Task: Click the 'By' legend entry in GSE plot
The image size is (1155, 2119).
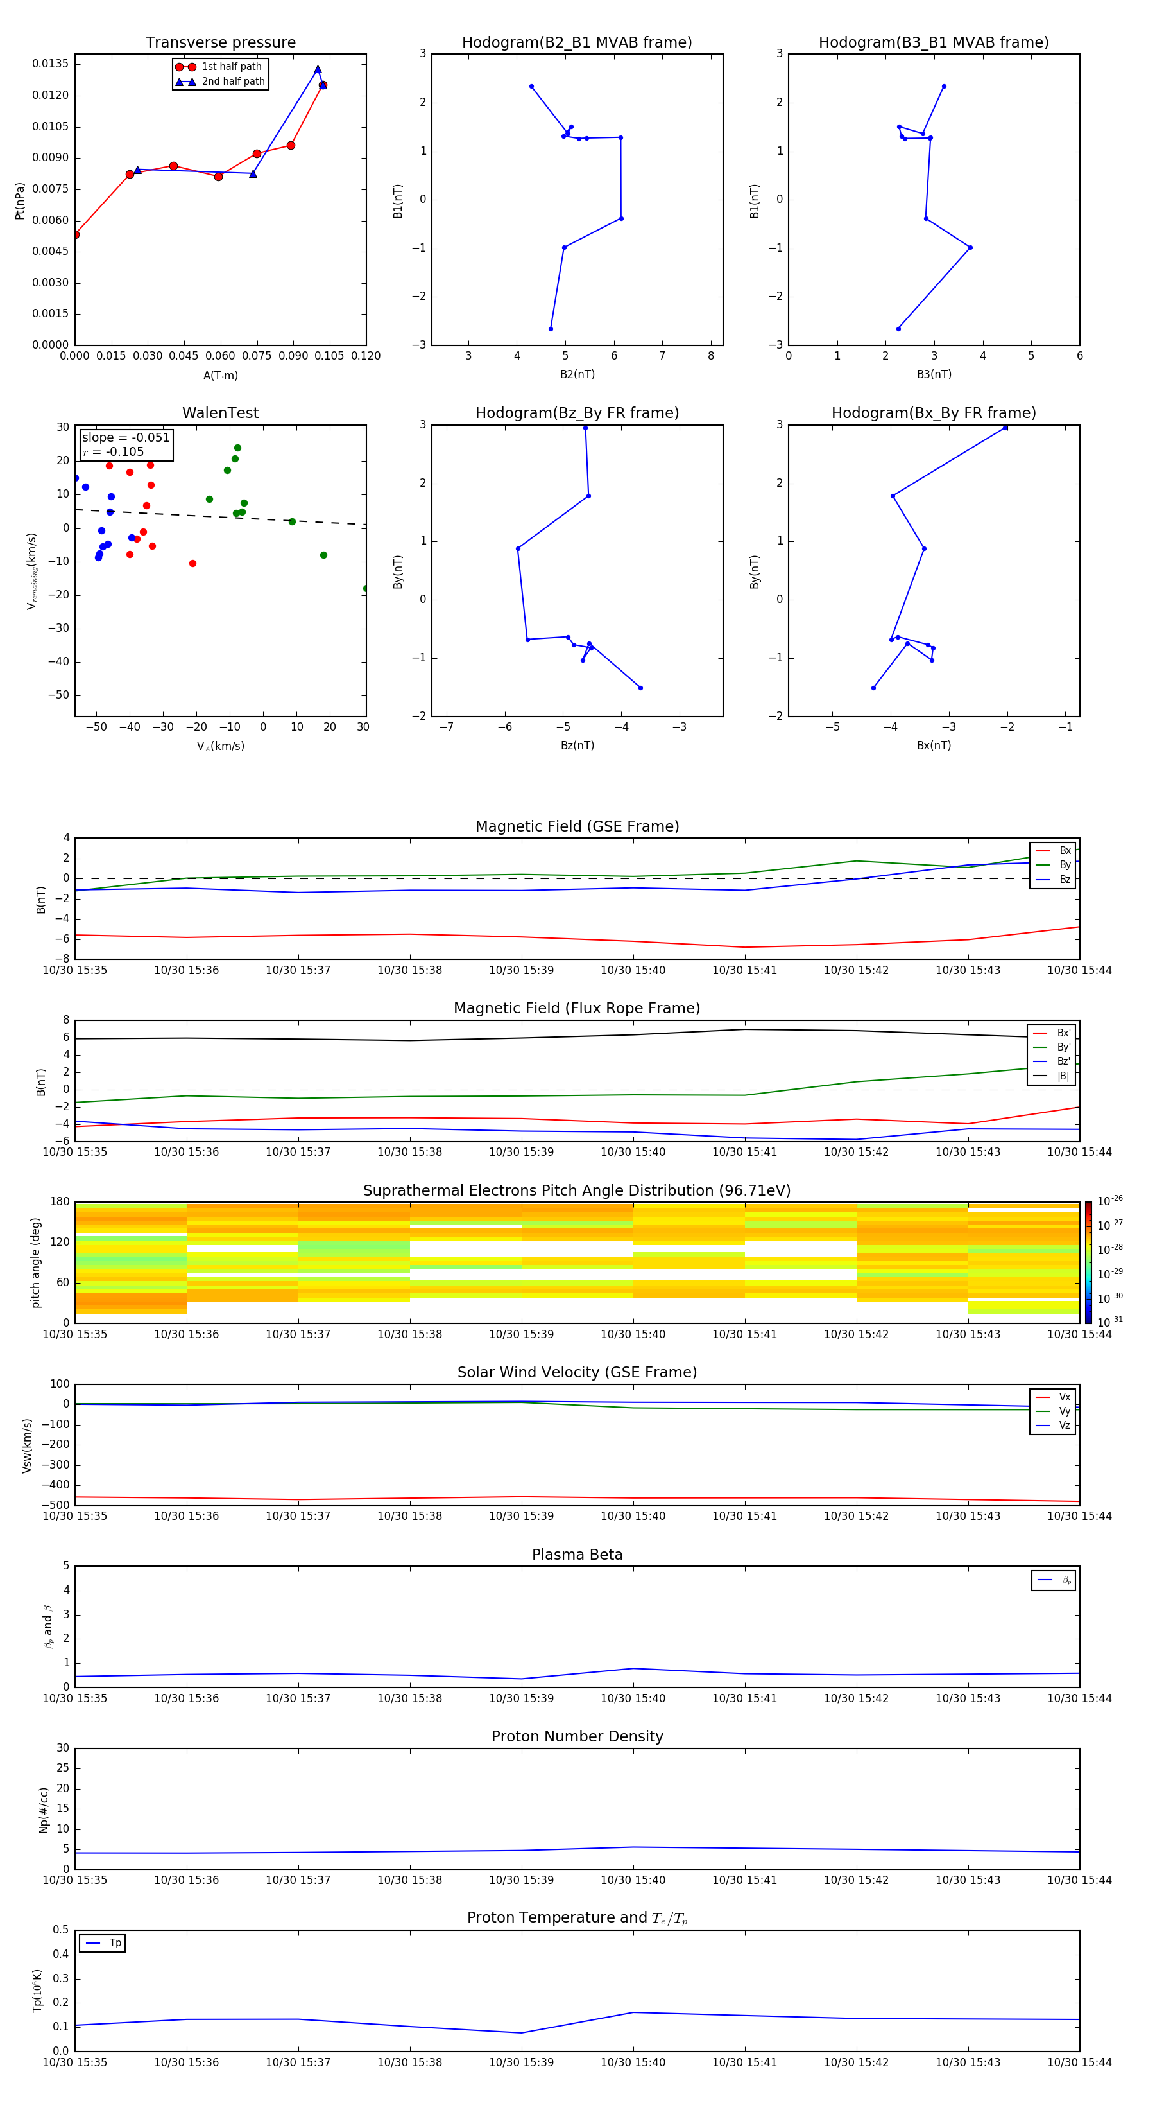Action: [1053, 864]
